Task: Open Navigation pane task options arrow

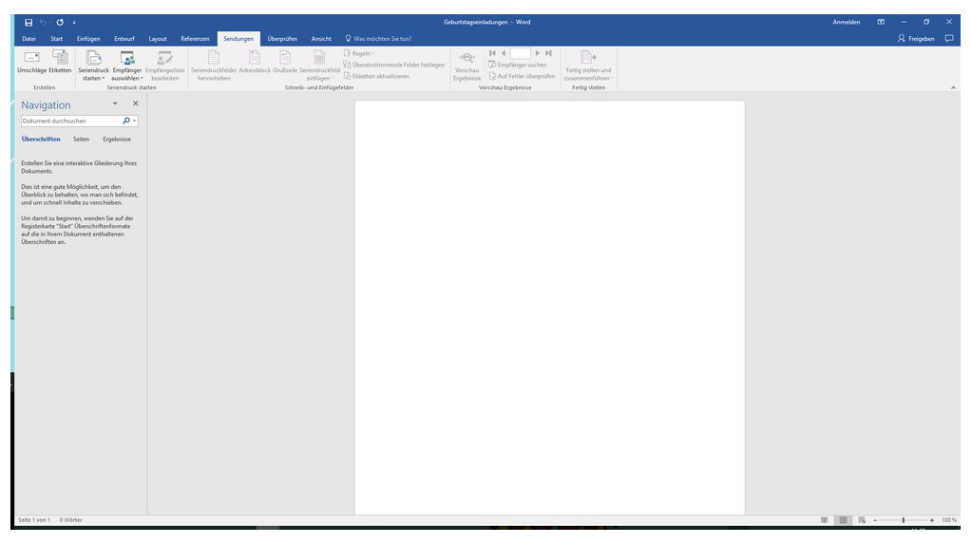Action: coord(115,103)
